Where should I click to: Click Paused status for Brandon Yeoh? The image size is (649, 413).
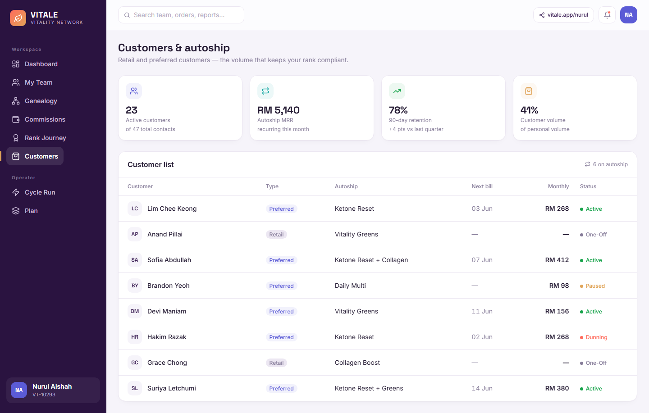click(592, 286)
